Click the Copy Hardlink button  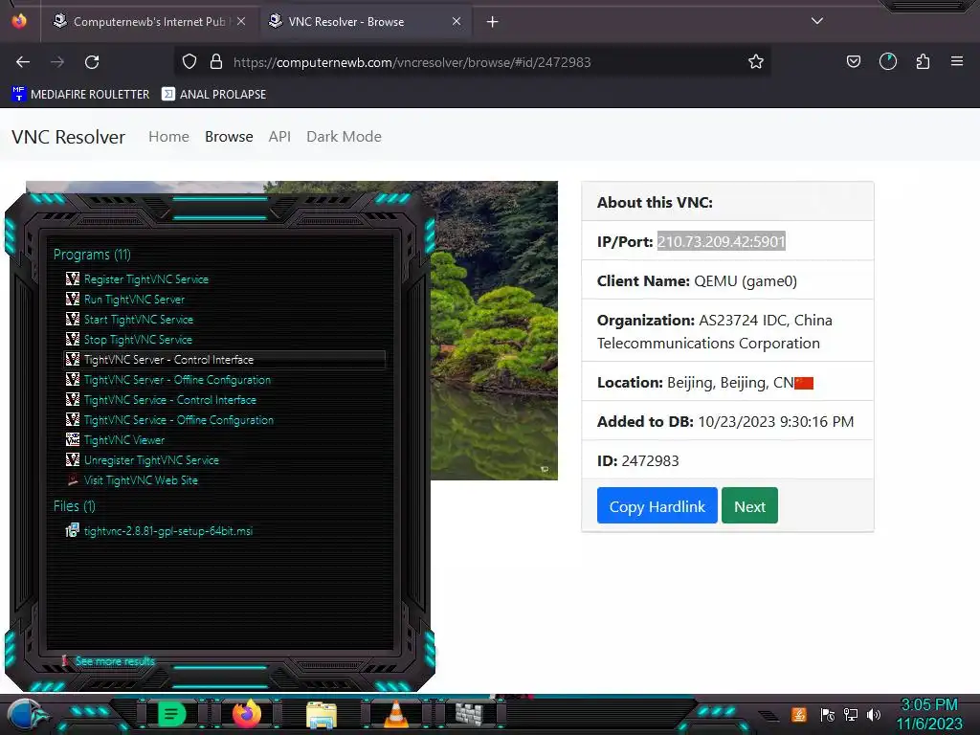pos(657,505)
